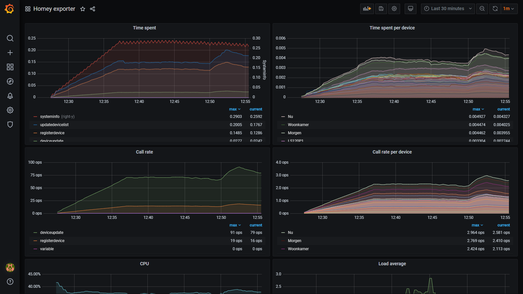Open the Help question mark icon
The width and height of the screenshot is (523, 294).
click(10, 282)
